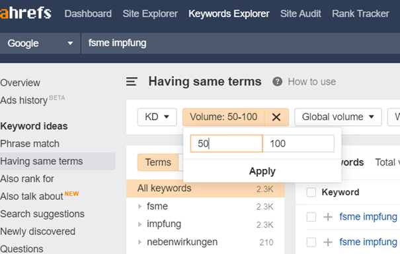400x254 pixels.
Task: Go to Dashboard
Action: click(x=88, y=14)
